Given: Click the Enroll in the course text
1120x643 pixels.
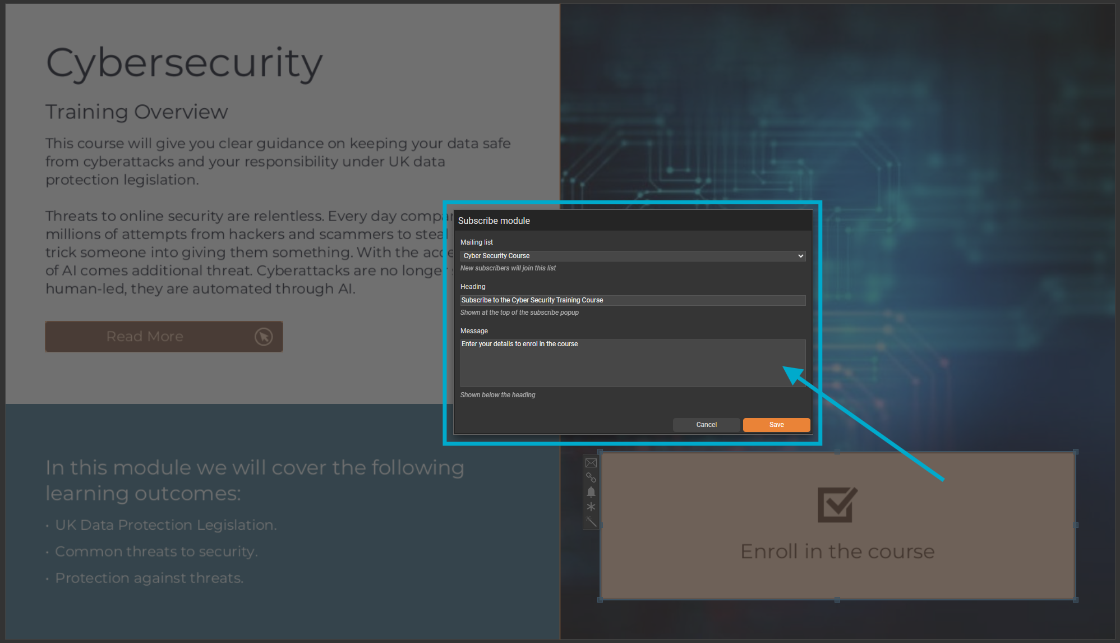Looking at the screenshot, I should click(x=837, y=552).
